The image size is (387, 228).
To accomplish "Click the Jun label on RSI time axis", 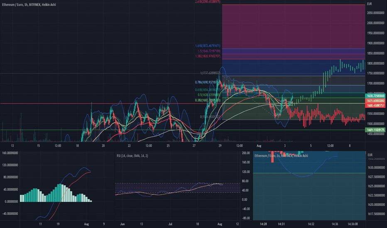I will [x=122, y=224].
